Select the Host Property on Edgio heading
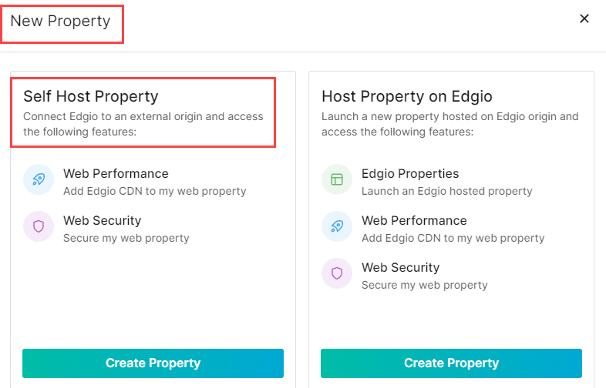Viewport: 606px width, 388px height. pos(406,96)
